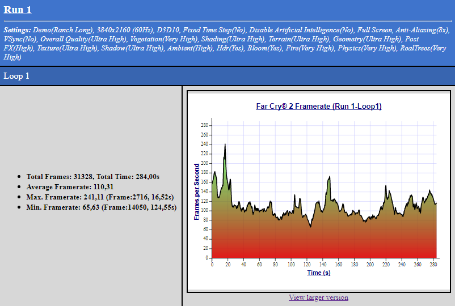Click the Far Cry 2 Framerate chart thumbnail

click(319, 192)
